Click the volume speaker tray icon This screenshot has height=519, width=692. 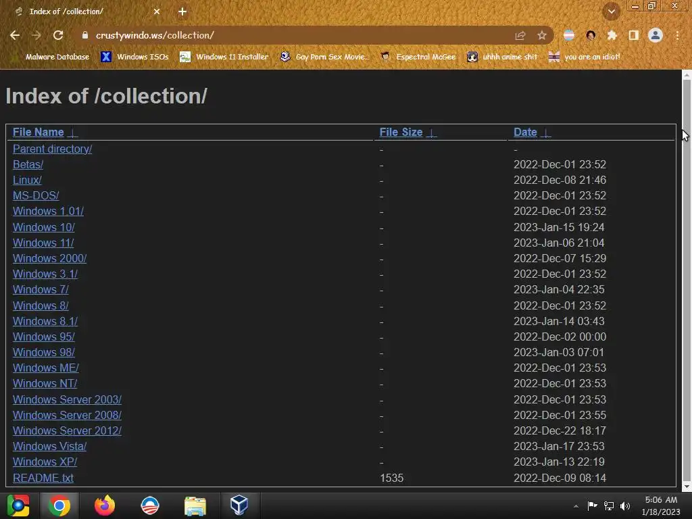tap(625, 505)
